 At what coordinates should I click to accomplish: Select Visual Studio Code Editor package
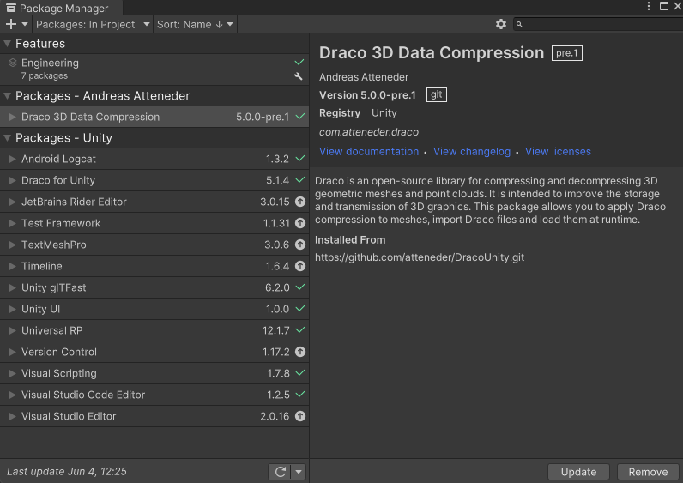154,395
